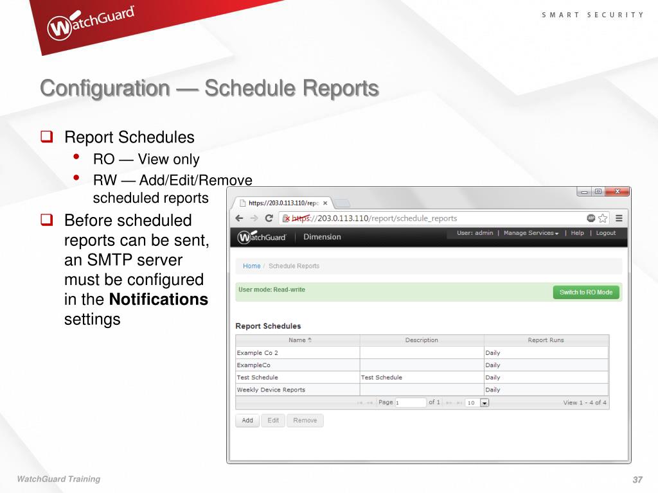The width and height of the screenshot is (658, 493).
Task: Click the Add button
Action: (247, 420)
